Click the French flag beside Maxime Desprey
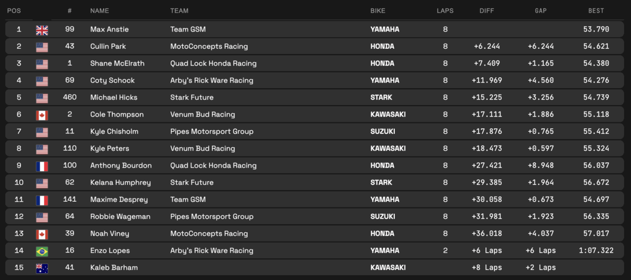Screen dimensions: 631x280 click(42, 200)
